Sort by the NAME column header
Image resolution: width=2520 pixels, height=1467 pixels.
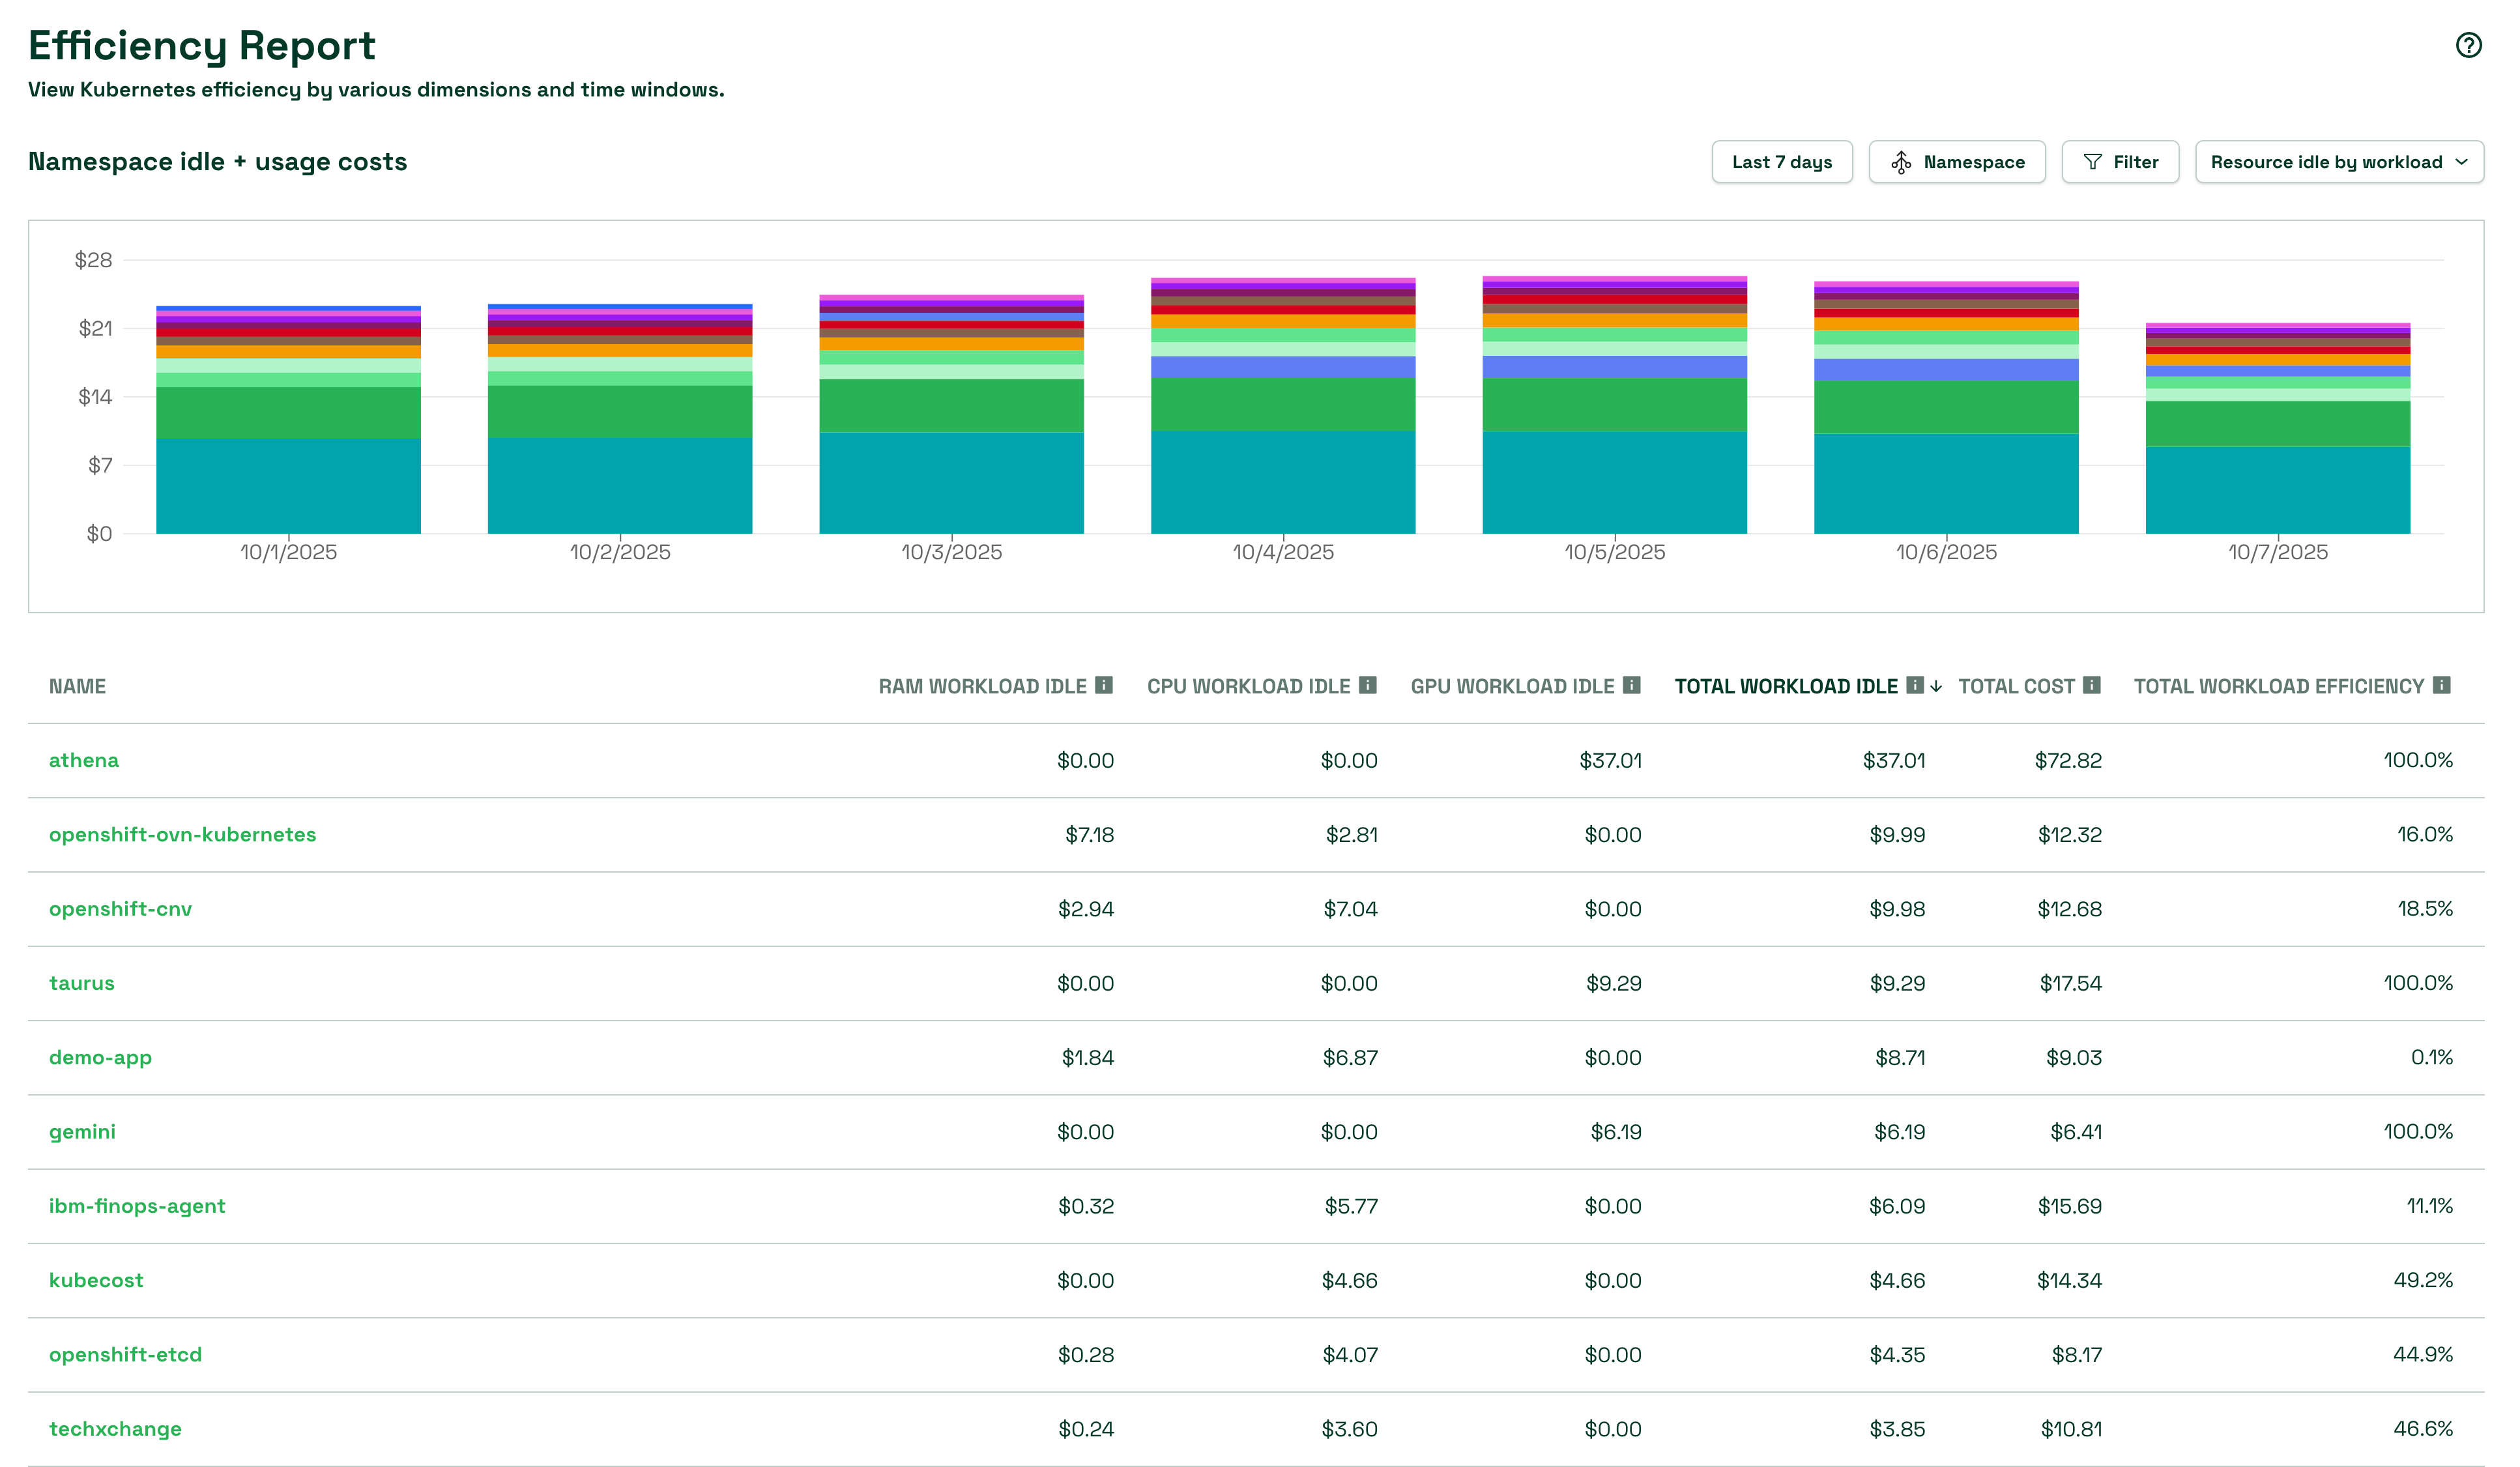77,686
